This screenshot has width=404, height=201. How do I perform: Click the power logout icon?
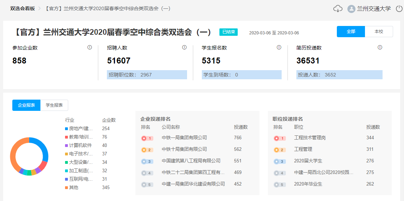click(x=399, y=9)
